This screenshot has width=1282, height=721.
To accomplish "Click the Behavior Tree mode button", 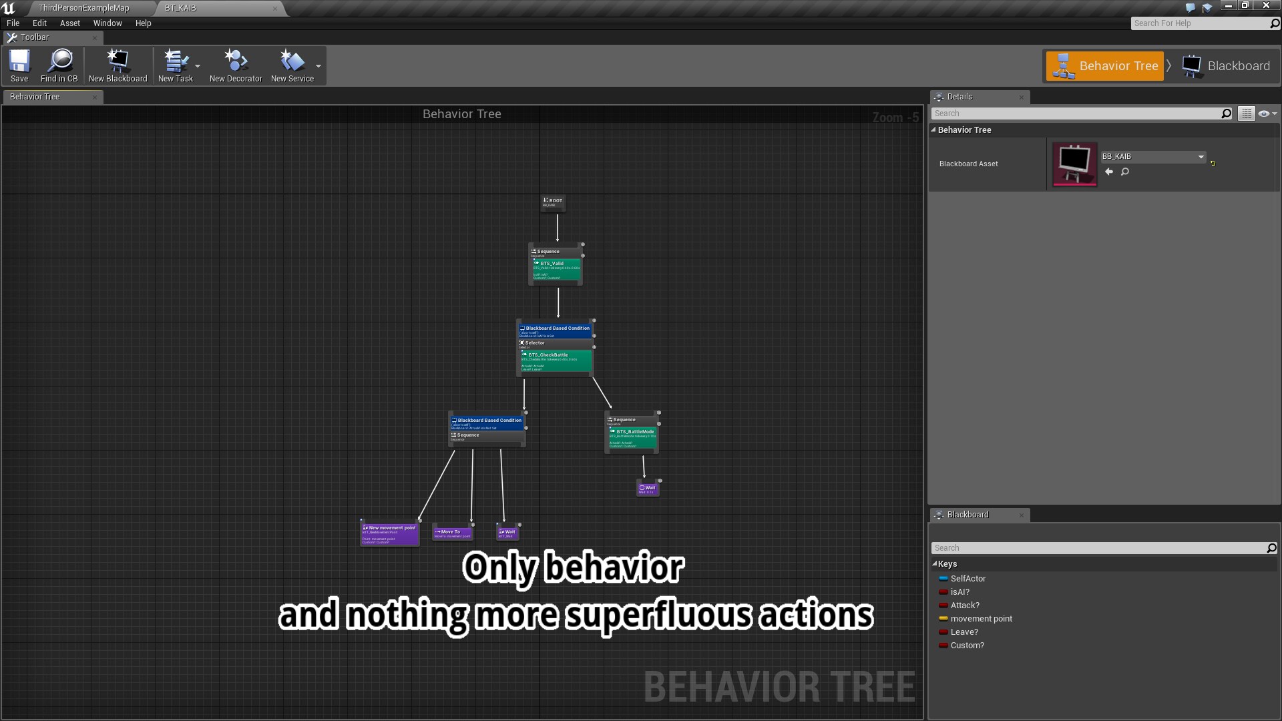I will (x=1105, y=65).
